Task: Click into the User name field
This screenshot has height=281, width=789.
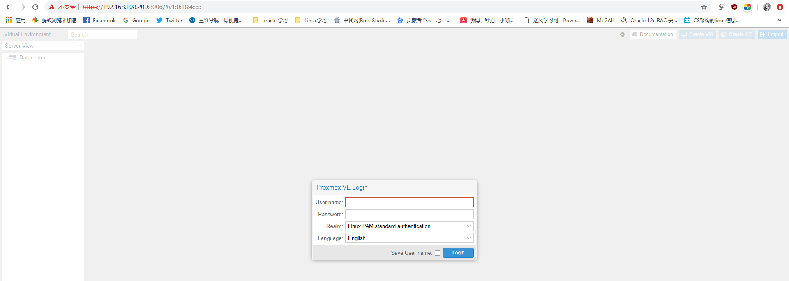Action: pos(409,202)
